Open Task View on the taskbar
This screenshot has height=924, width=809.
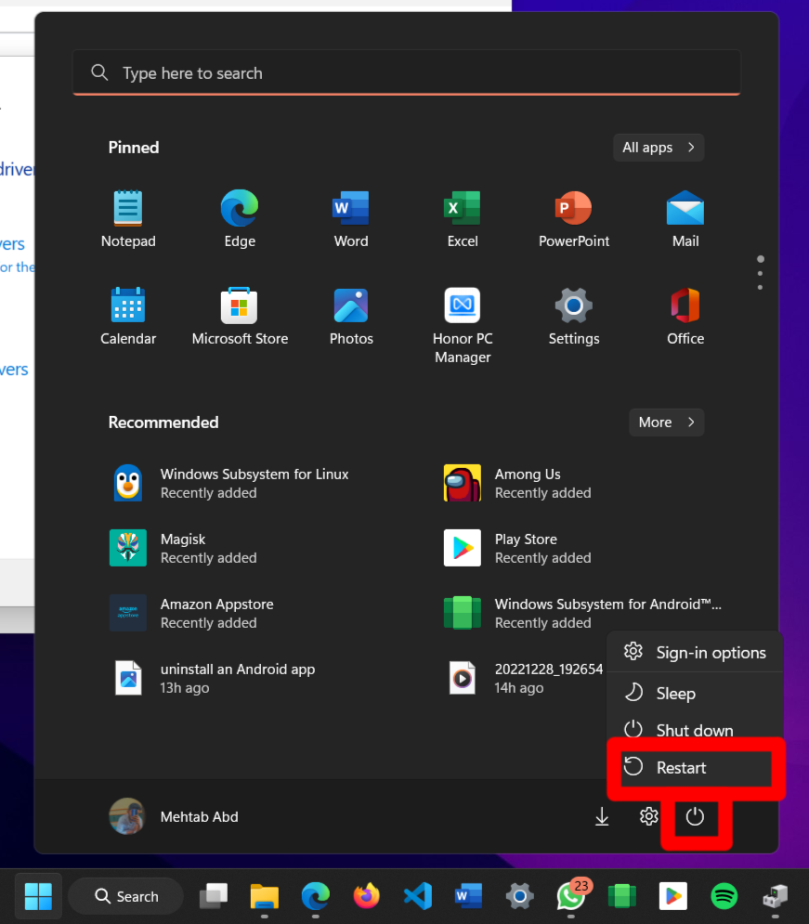point(214,896)
